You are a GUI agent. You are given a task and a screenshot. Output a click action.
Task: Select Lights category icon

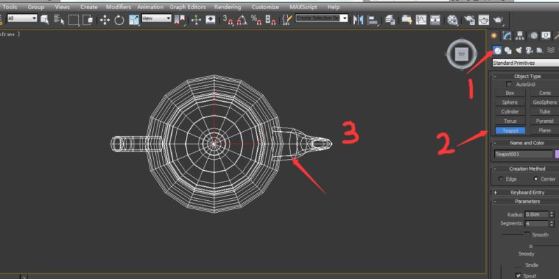coord(518,50)
